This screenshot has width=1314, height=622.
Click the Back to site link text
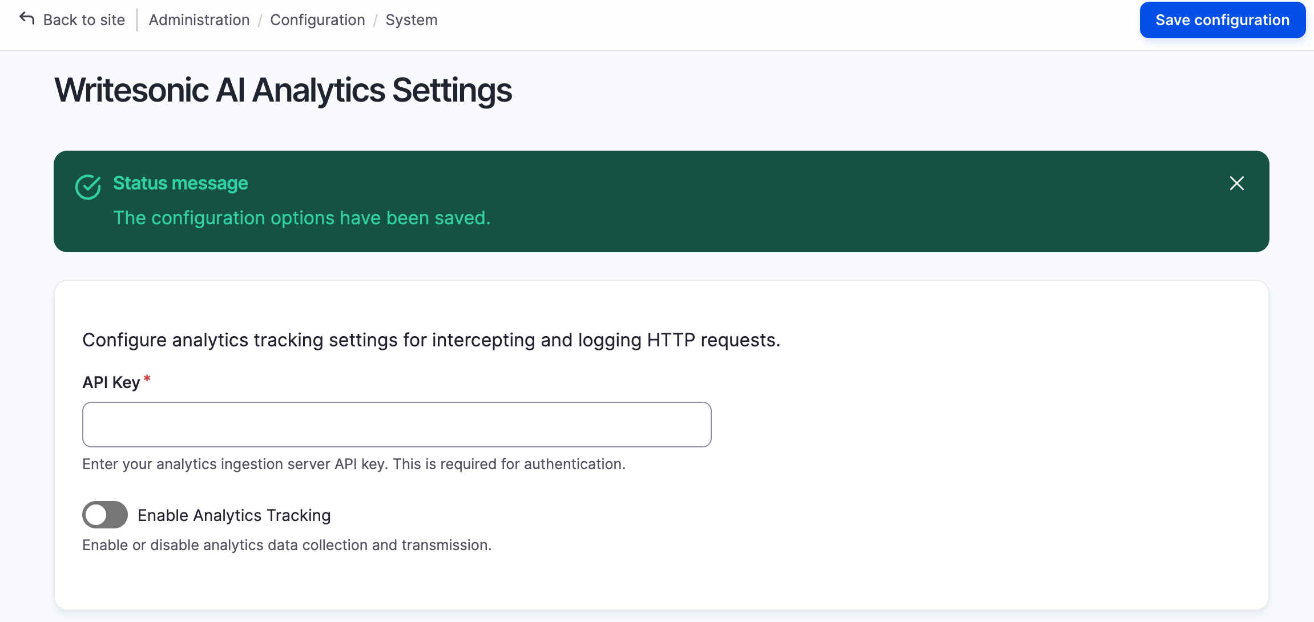click(84, 20)
